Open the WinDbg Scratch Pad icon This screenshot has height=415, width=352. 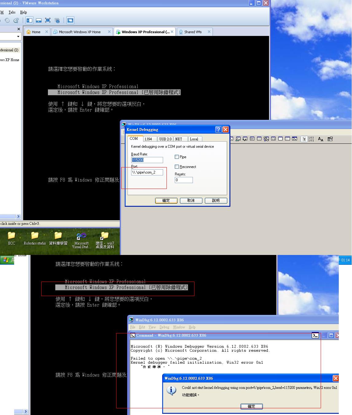point(280,139)
